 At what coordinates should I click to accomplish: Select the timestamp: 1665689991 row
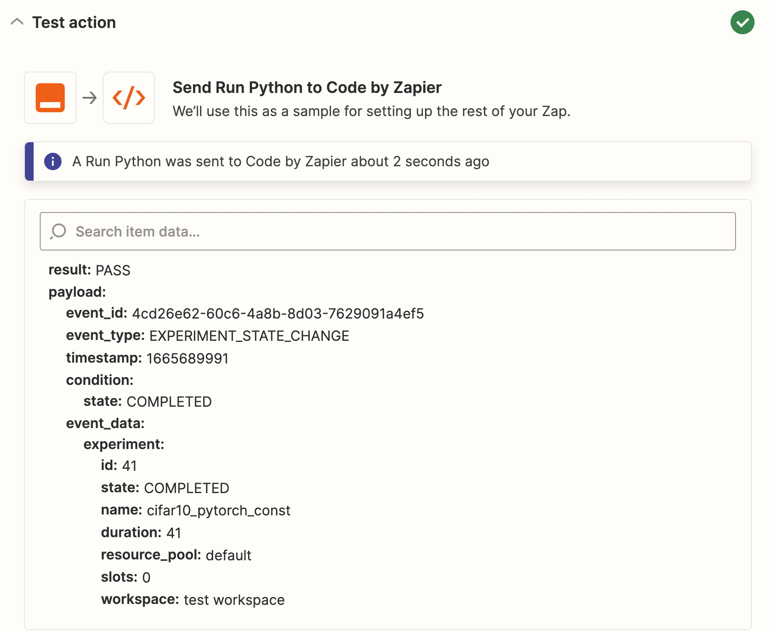[147, 358]
